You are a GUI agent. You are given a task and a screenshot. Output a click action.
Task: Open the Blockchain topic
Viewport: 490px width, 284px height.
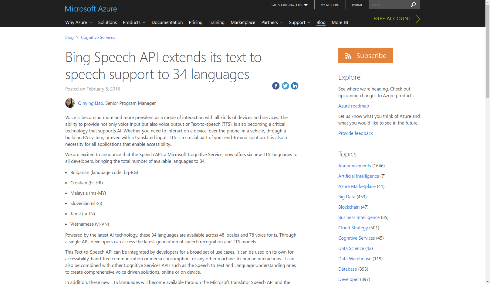(349, 207)
